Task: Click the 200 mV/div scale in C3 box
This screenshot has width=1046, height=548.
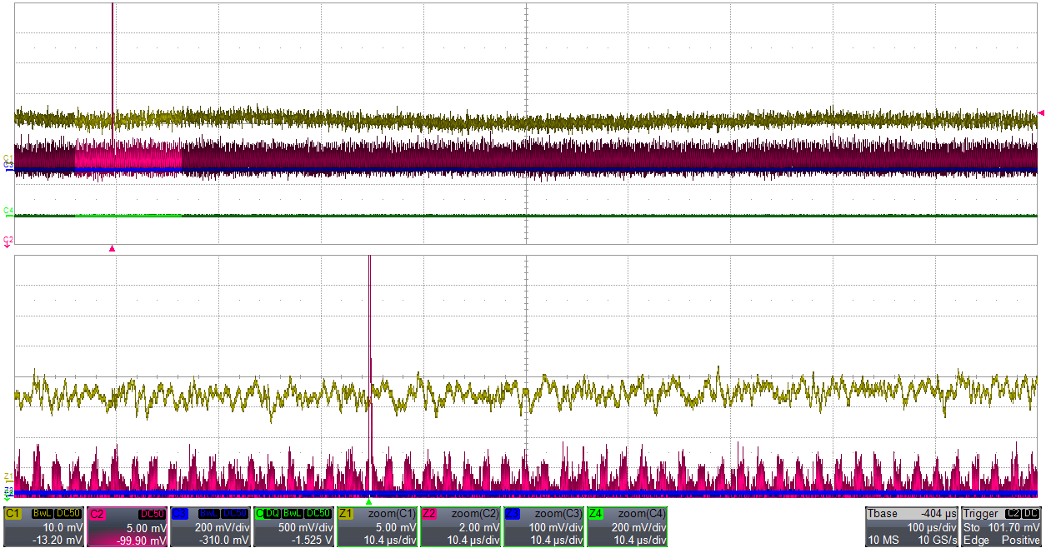Action: pyautogui.click(x=222, y=527)
